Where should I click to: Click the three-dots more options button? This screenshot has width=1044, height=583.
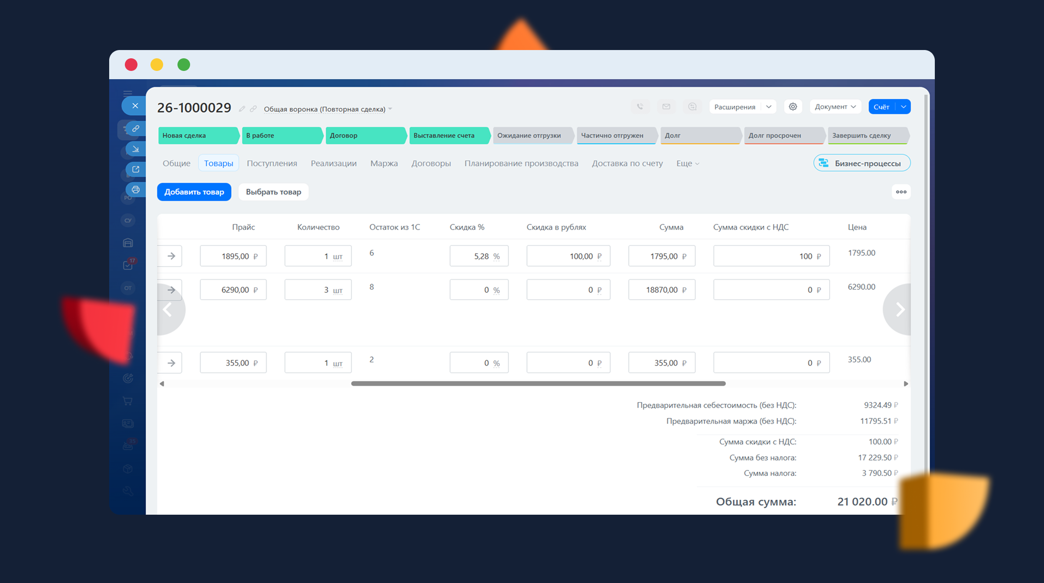click(x=901, y=192)
